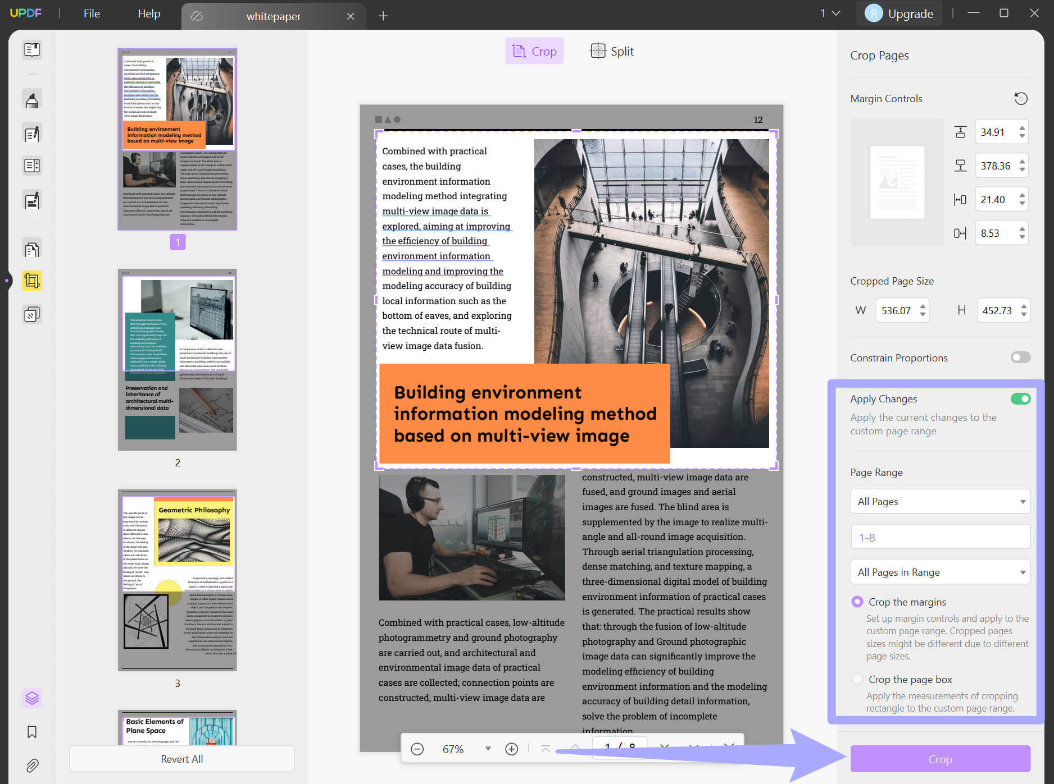Select the Crop Pages tool

(x=32, y=281)
